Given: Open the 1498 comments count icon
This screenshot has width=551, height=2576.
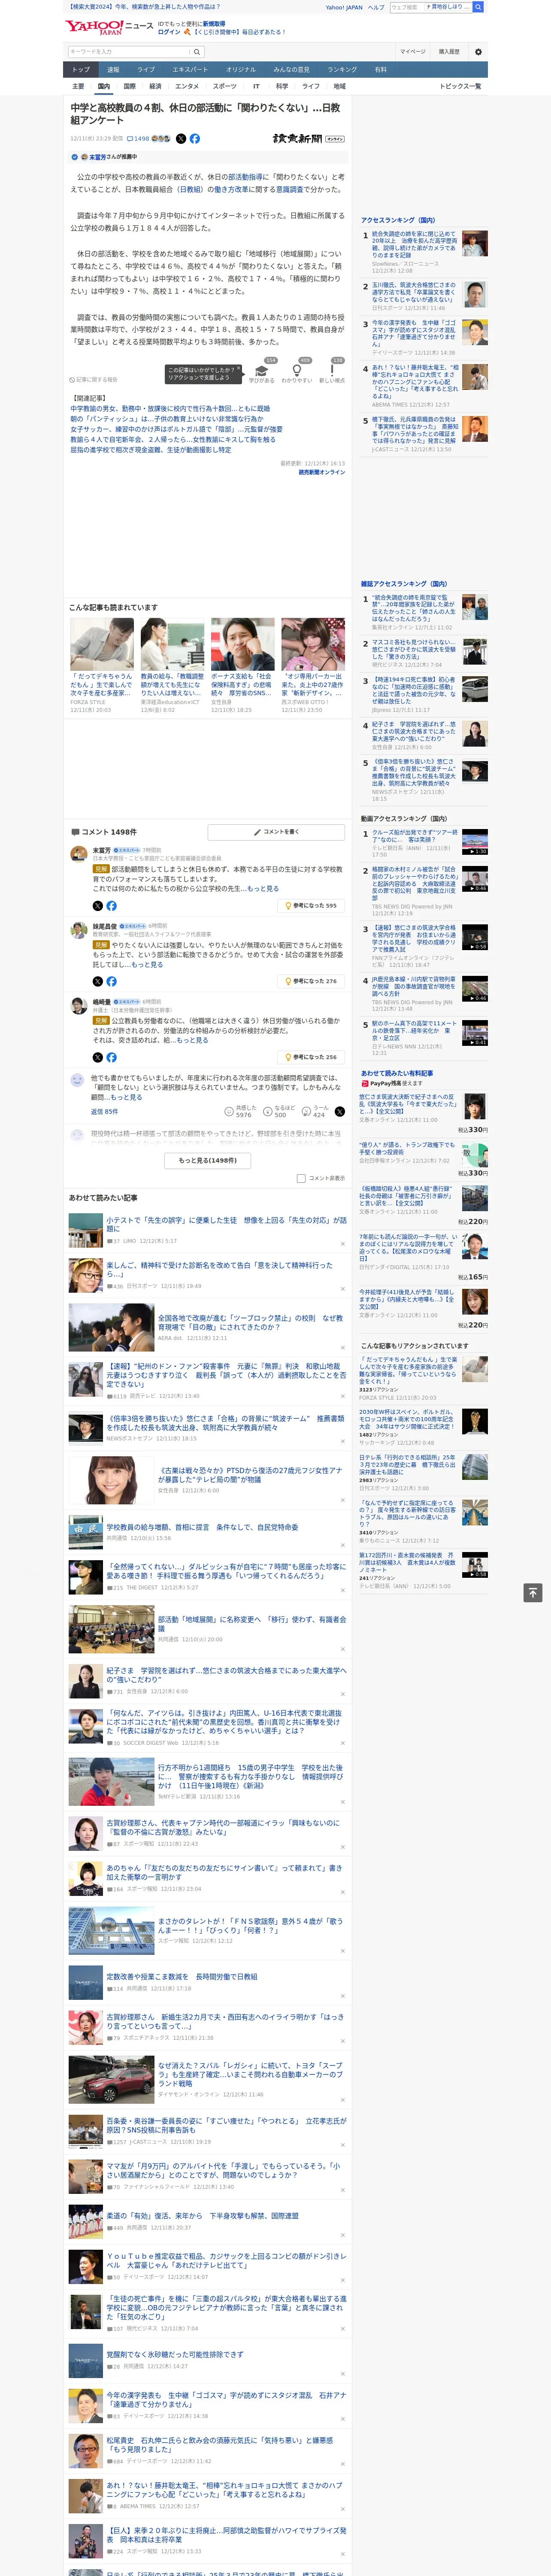Looking at the screenshot, I should point(139,139).
